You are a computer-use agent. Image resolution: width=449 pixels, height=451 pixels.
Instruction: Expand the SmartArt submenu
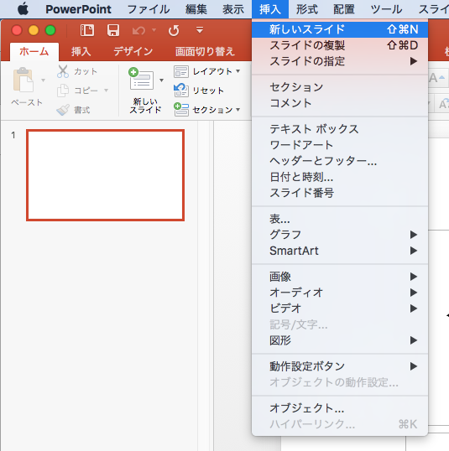coord(340,251)
